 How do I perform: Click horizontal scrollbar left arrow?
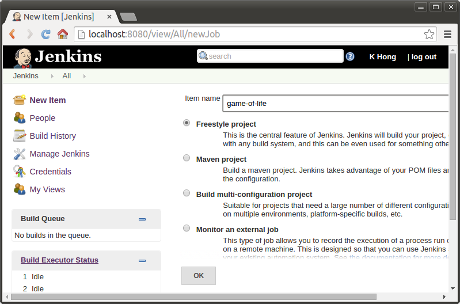click(x=7, y=297)
